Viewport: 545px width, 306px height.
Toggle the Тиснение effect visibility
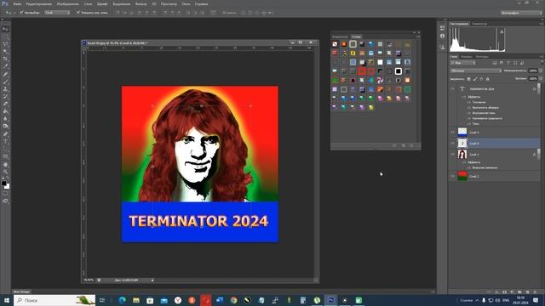[x=469, y=102]
